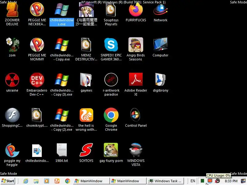Click the red monitor tray icon
This screenshot has height=185, width=247.
click(x=210, y=181)
